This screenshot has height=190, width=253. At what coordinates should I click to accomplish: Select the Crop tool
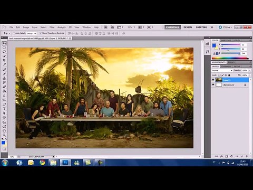4,61
